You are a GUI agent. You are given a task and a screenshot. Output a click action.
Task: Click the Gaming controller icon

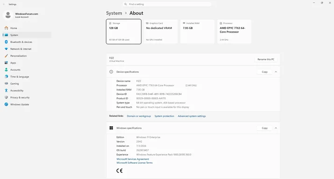click(x=6, y=83)
